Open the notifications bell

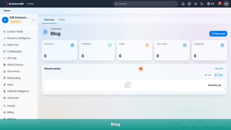pyautogui.click(x=219, y=4)
